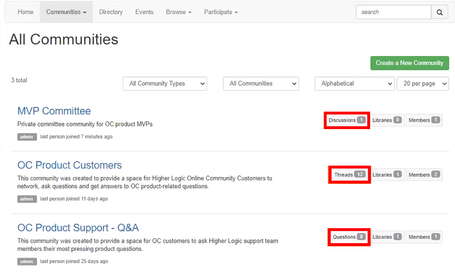Viewport: 455px width, 272px height.
Task: Click Create a New Community button
Action: pyautogui.click(x=409, y=63)
